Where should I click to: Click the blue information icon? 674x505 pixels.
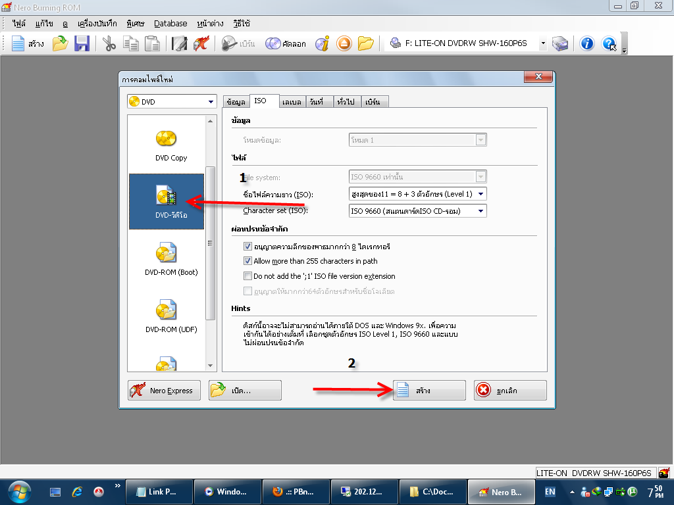(x=586, y=43)
